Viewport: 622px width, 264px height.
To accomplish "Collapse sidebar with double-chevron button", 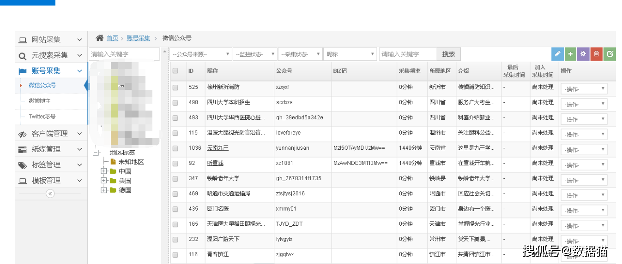I will [50, 194].
